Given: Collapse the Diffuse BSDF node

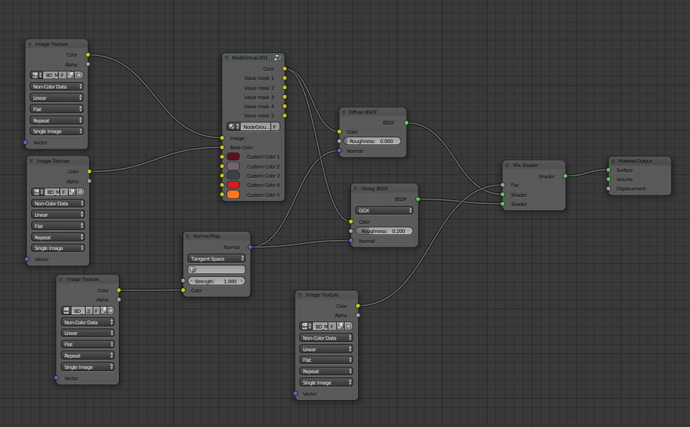Looking at the screenshot, I should click(343, 112).
